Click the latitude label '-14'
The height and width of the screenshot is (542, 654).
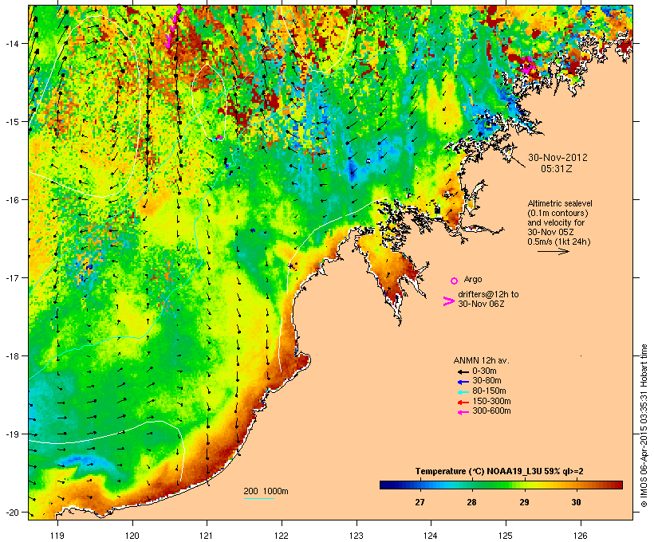point(11,43)
